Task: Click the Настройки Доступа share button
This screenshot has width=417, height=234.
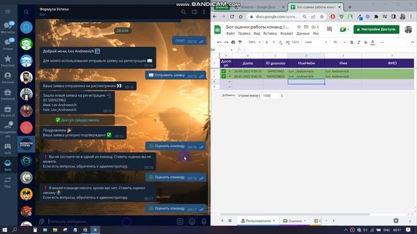Action: 377,29
